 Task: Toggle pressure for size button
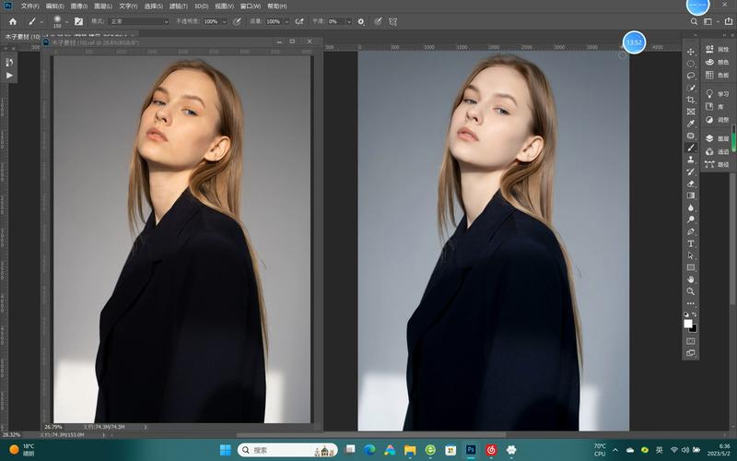378,21
